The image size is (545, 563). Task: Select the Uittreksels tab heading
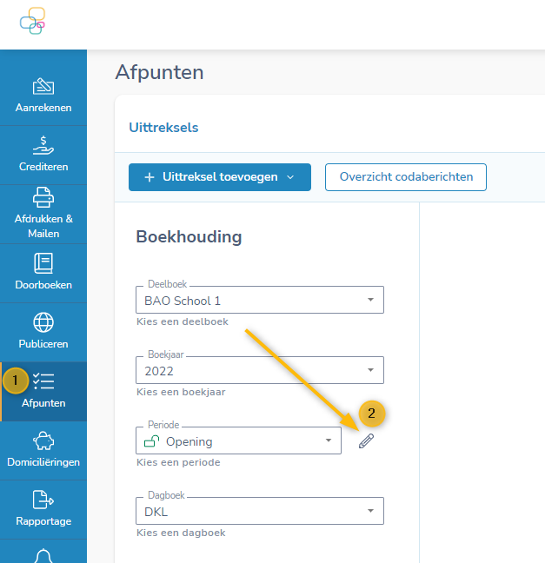(163, 128)
